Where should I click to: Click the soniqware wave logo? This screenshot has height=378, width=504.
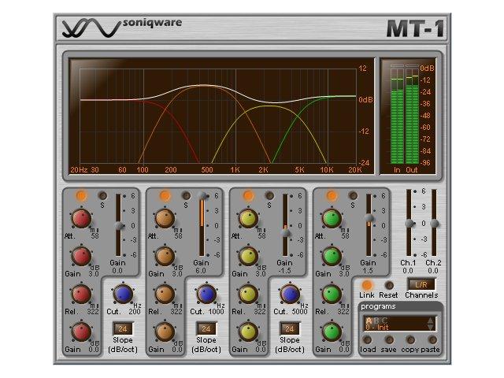tap(90, 29)
